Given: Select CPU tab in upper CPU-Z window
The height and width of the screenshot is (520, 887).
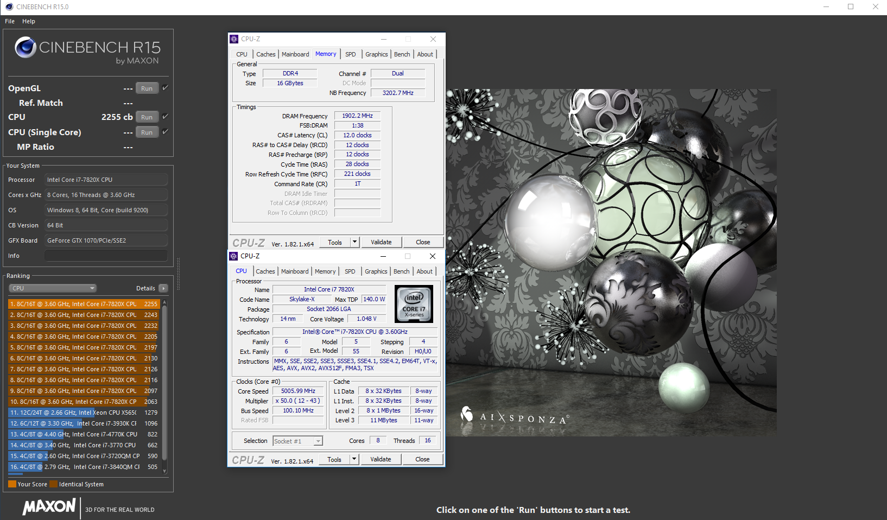Looking at the screenshot, I should (242, 54).
